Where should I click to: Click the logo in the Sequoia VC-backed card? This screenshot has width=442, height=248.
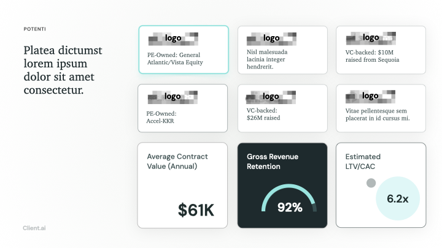click(x=371, y=38)
